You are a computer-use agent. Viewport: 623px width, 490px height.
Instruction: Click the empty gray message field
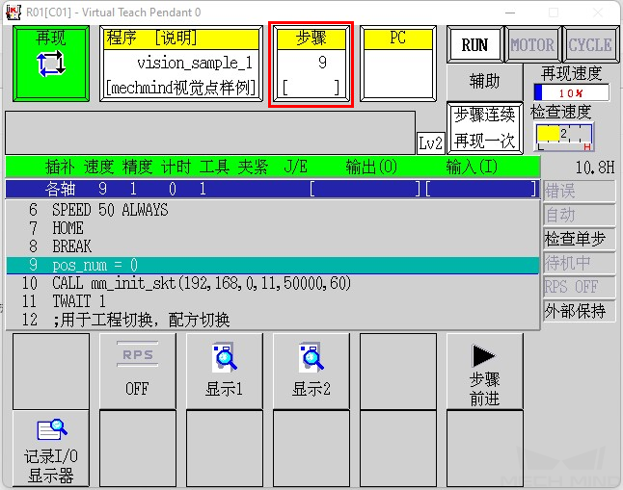click(x=210, y=133)
